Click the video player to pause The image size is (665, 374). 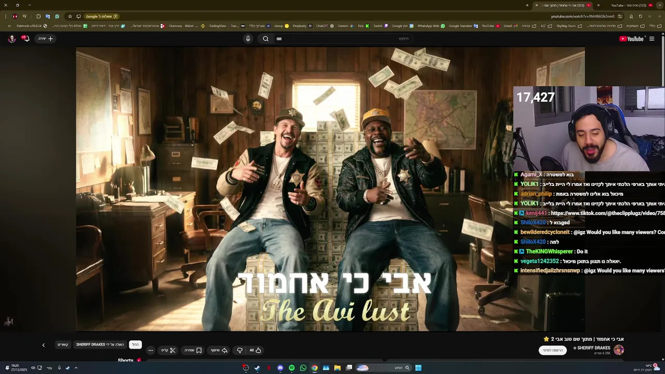tap(330, 189)
